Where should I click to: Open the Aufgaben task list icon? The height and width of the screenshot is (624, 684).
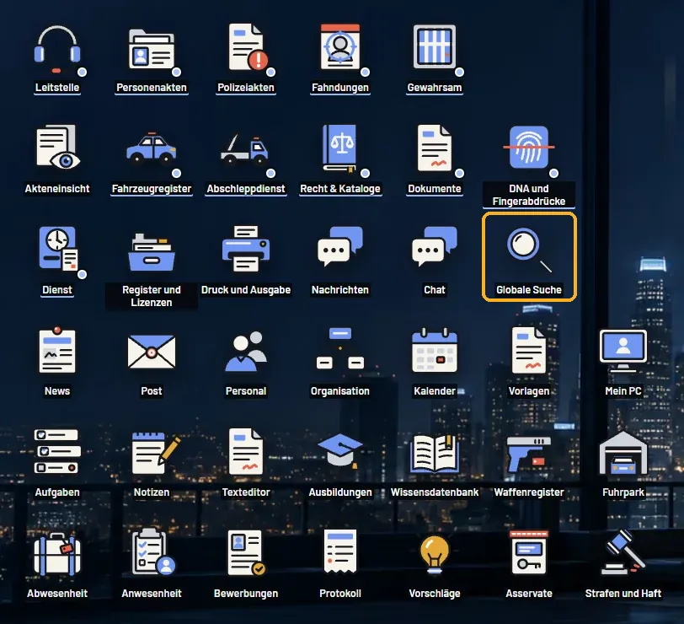(x=57, y=451)
